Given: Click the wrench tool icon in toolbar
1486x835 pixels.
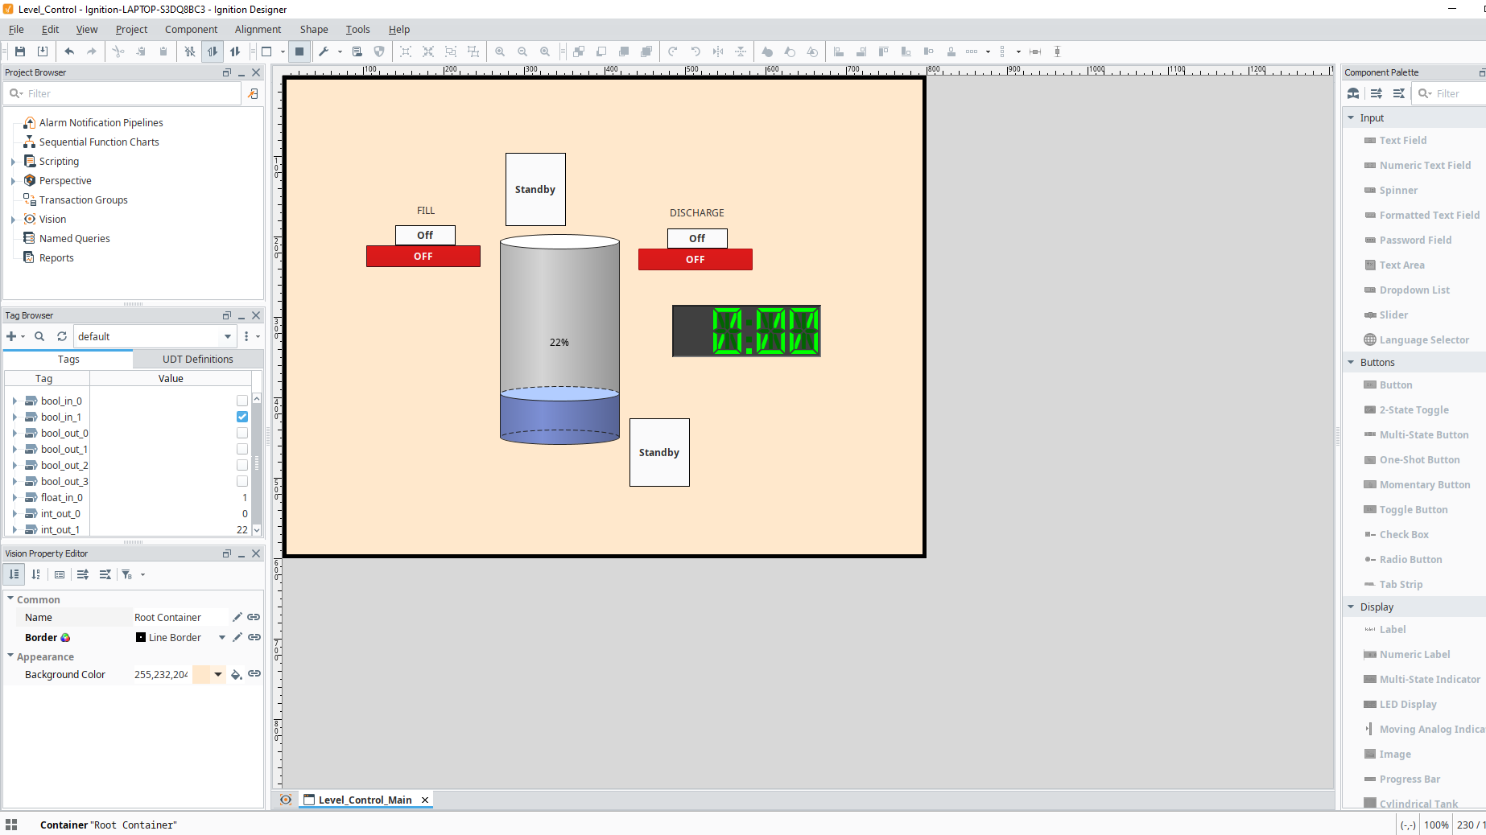Looking at the screenshot, I should [324, 51].
